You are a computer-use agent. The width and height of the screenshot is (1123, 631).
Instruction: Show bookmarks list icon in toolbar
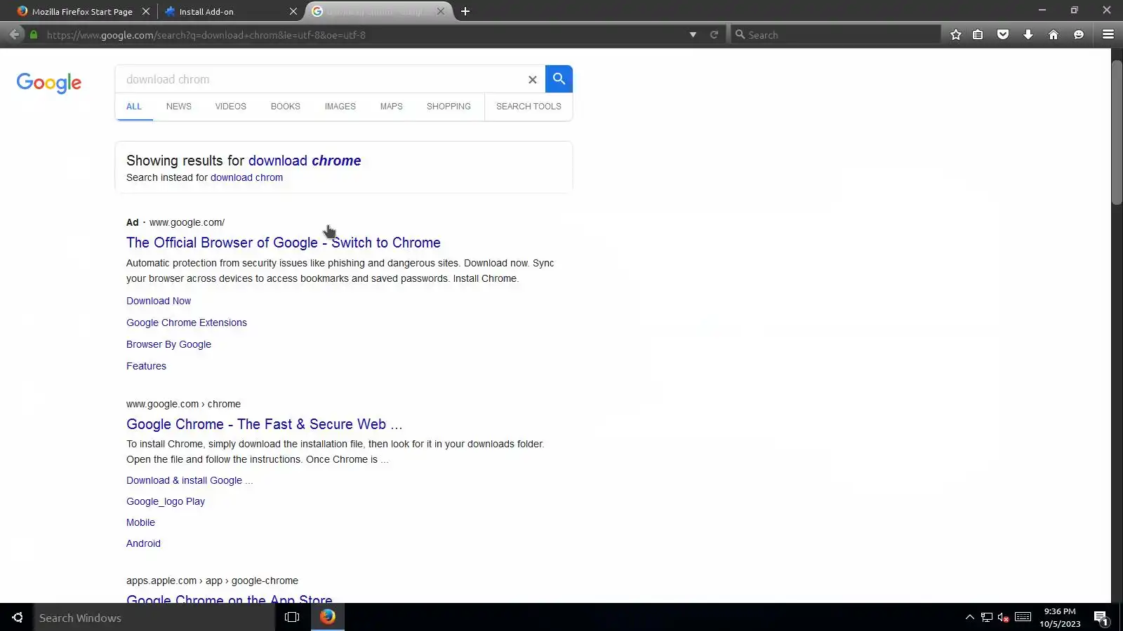(978, 34)
